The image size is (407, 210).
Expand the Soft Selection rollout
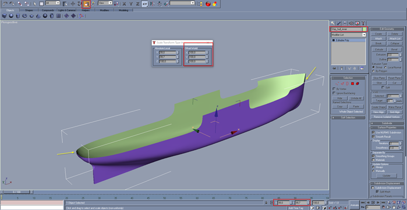coord(348,118)
